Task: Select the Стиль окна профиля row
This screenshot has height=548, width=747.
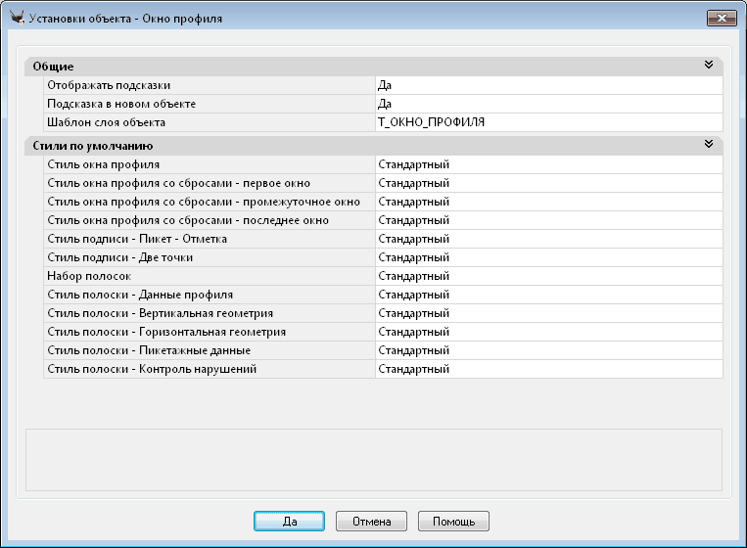Action: 208,164
